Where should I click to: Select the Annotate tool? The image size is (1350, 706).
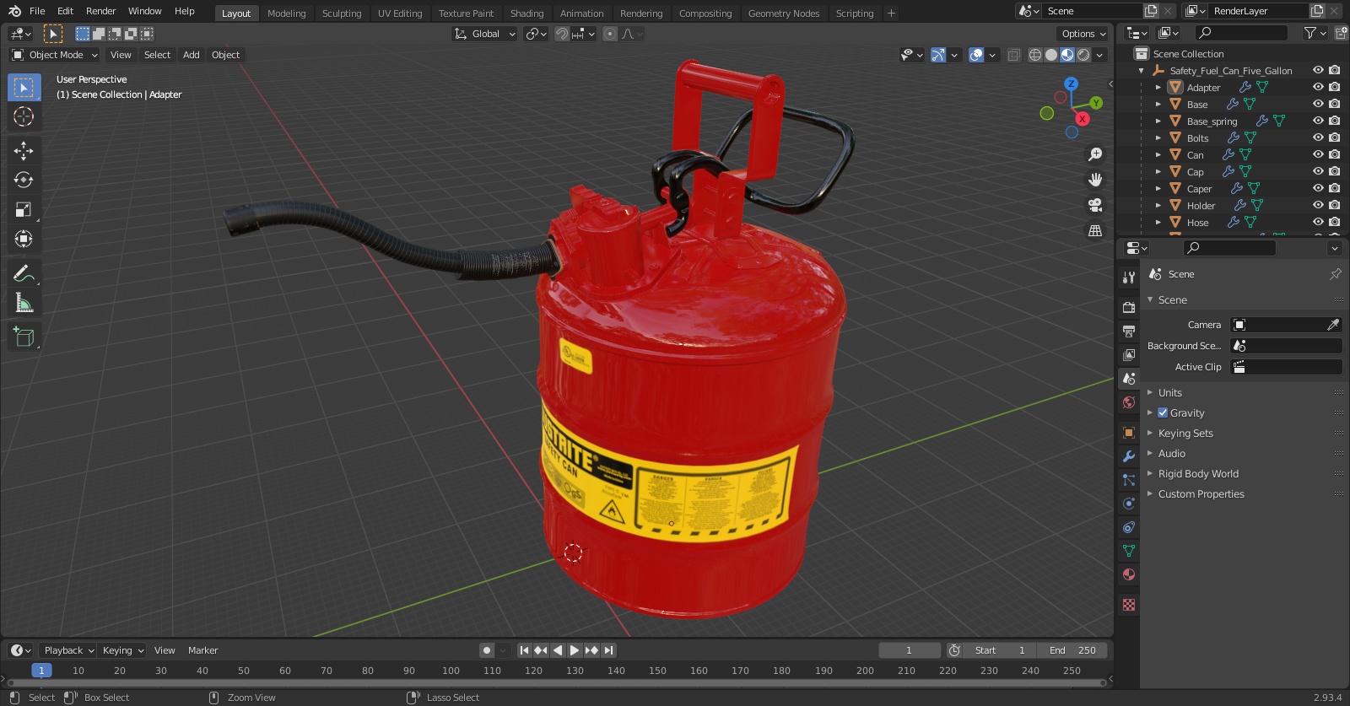[24, 274]
